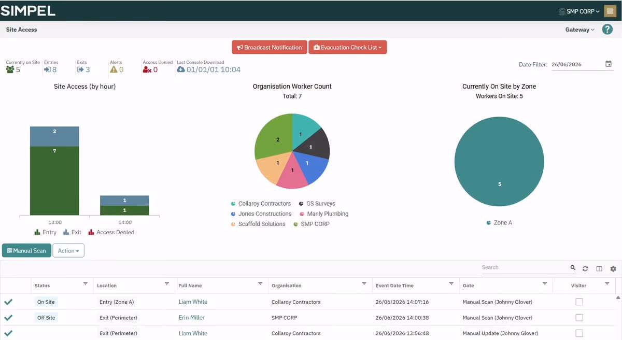The image size is (622, 340).
Task: Click the '26/06/2026 14:00:38' cell
Action: [402, 318]
